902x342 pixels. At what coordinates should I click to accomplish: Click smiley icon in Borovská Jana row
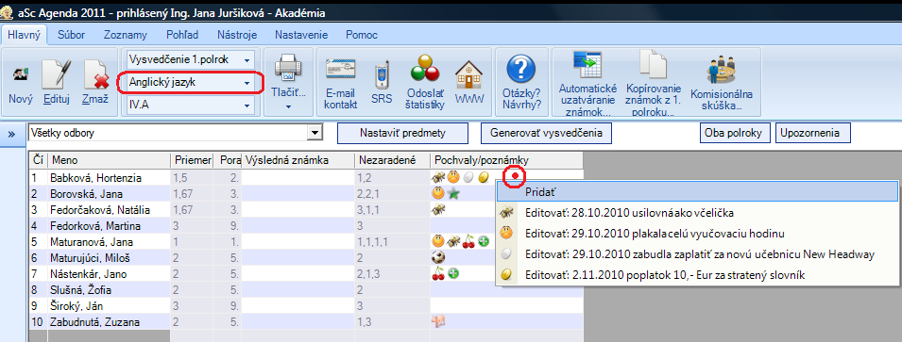click(438, 194)
